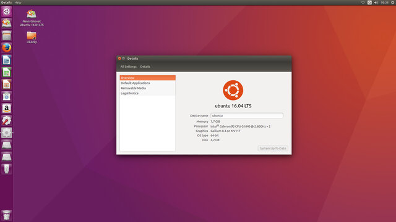This screenshot has width=396, height=222.
Task: Open LibreOffice Writer from launcher
Action: click(x=7, y=60)
